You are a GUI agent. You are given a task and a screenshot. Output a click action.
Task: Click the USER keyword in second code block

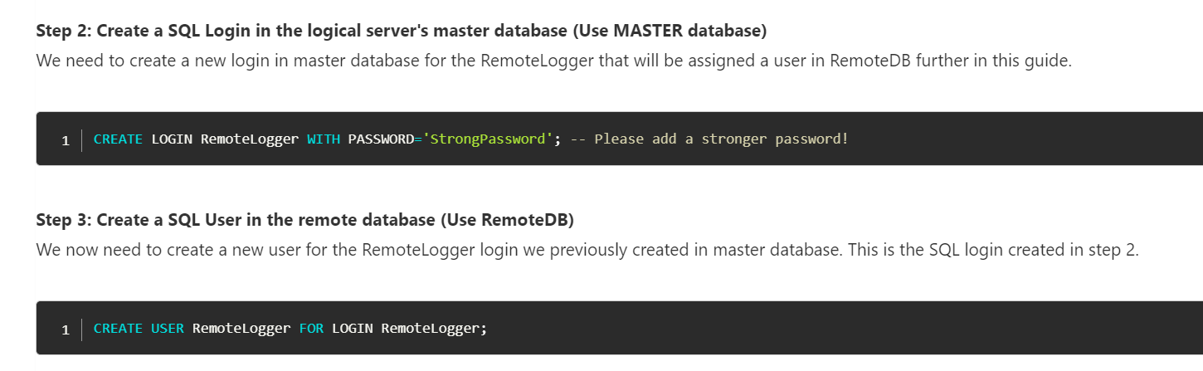tap(168, 328)
